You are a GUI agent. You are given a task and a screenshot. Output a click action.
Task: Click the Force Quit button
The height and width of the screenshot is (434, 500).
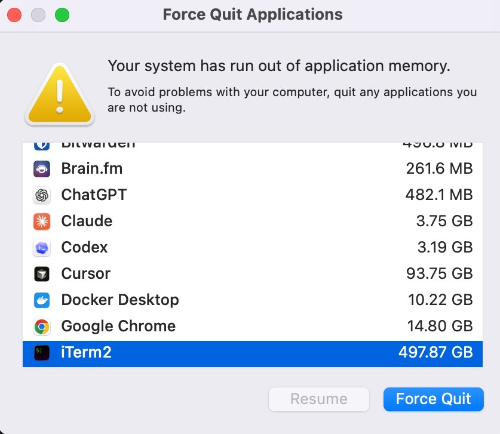click(x=433, y=399)
